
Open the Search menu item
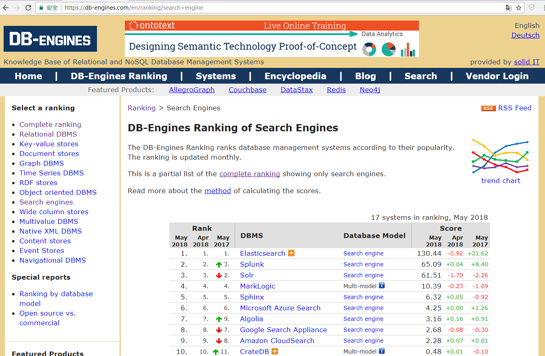point(421,76)
